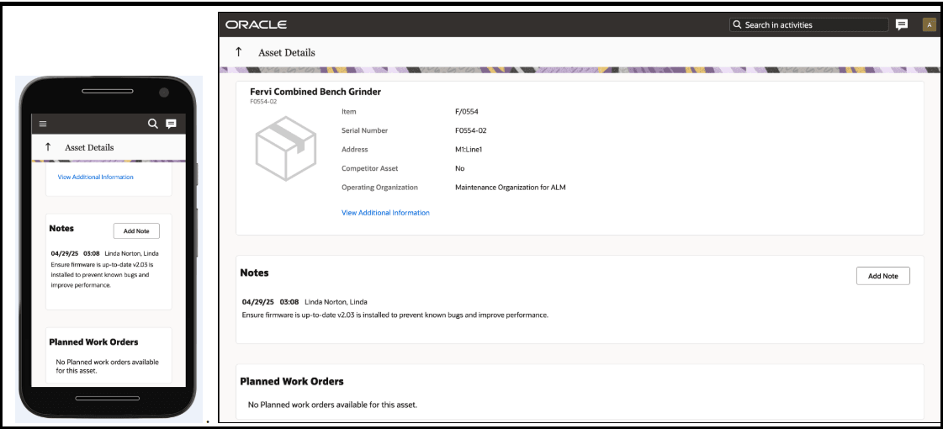Click the search magnifier in Search in activities

tap(737, 24)
